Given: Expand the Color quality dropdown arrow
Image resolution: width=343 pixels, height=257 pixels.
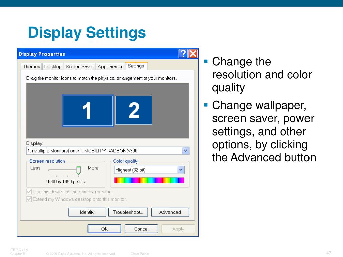Looking at the screenshot, I should click(x=181, y=170).
